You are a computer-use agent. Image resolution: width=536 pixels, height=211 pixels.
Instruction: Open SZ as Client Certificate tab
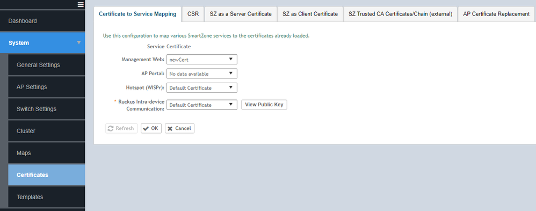click(x=310, y=14)
